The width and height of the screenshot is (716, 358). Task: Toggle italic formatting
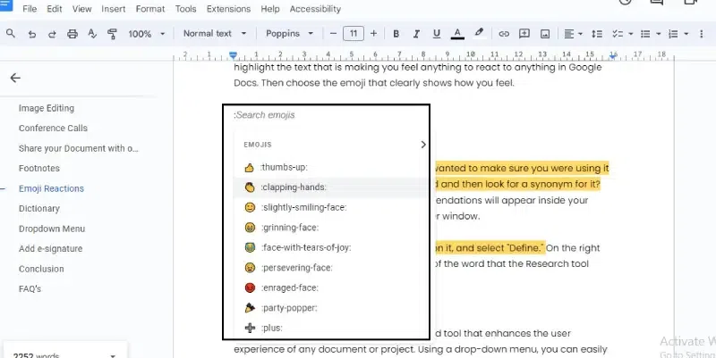416,34
